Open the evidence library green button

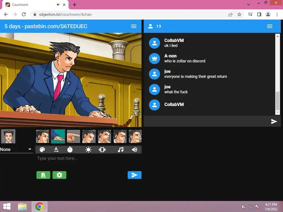click(43, 175)
